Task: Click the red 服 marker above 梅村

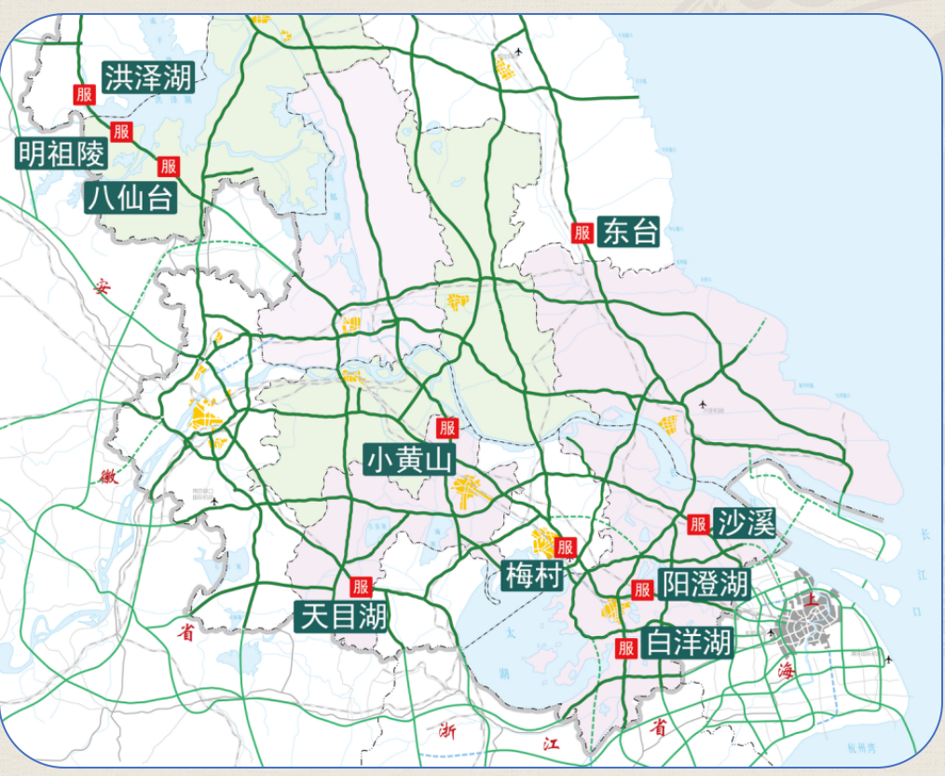Action: point(565,547)
